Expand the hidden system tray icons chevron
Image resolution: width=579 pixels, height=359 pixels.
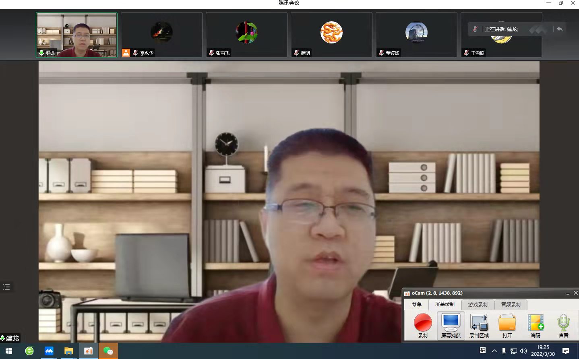pos(494,351)
